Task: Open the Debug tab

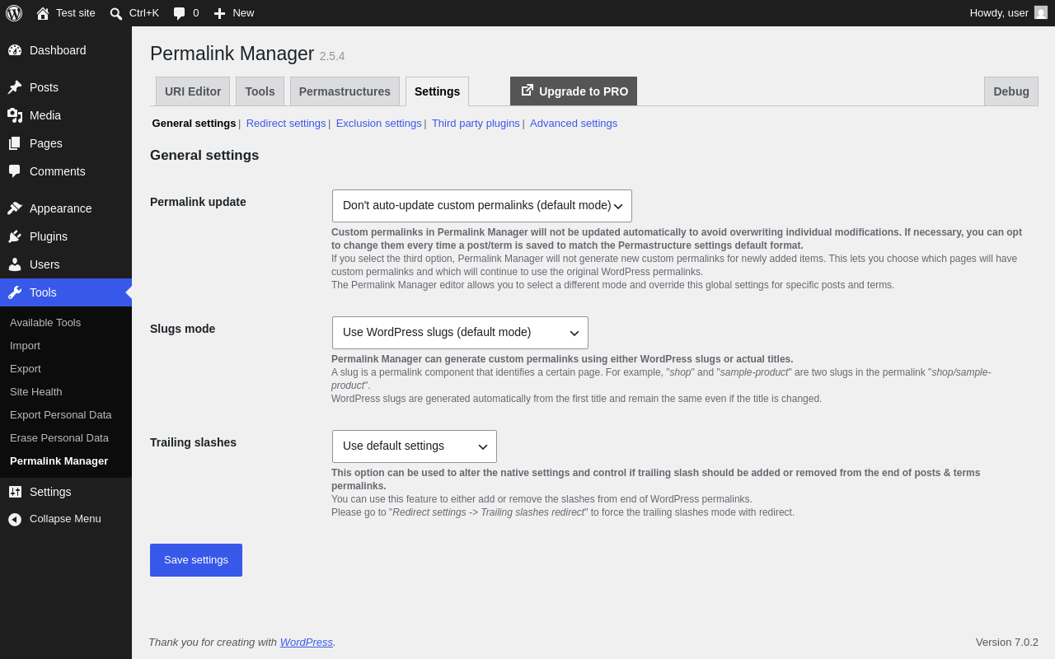Action: tap(1011, 91)
